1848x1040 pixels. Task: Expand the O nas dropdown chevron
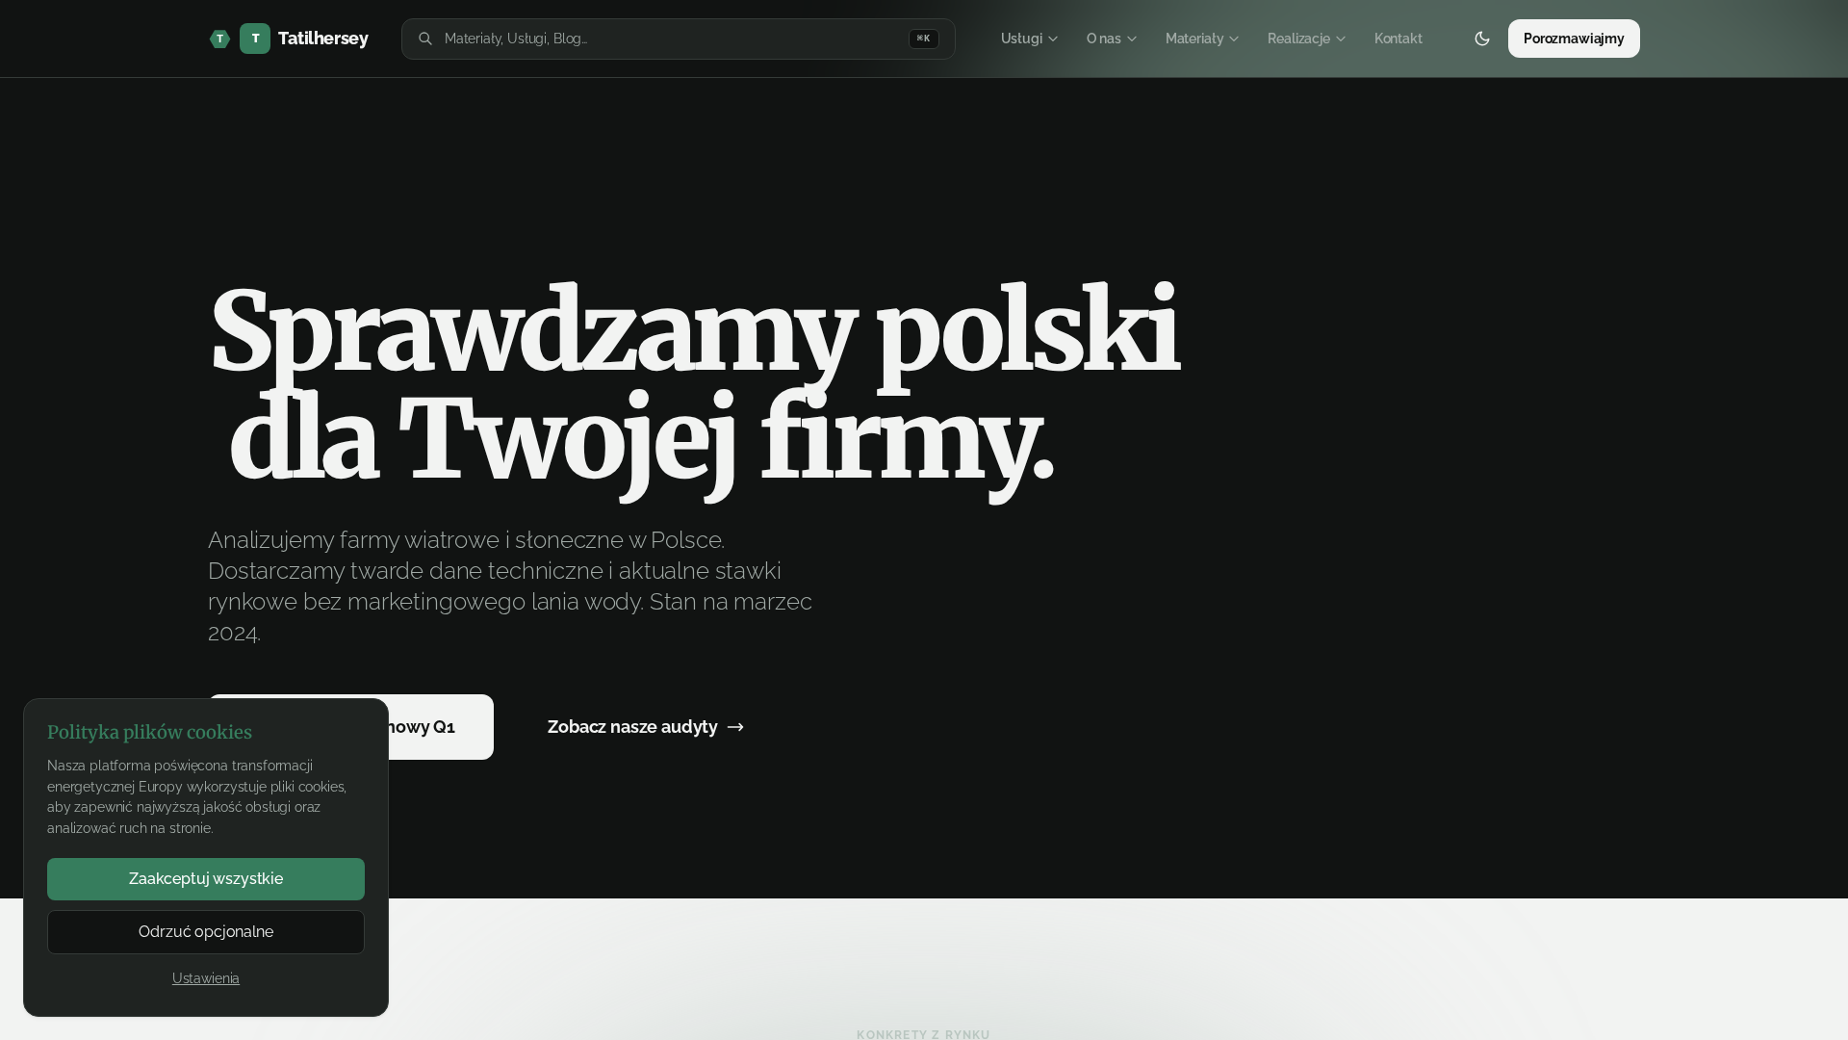1132,39
